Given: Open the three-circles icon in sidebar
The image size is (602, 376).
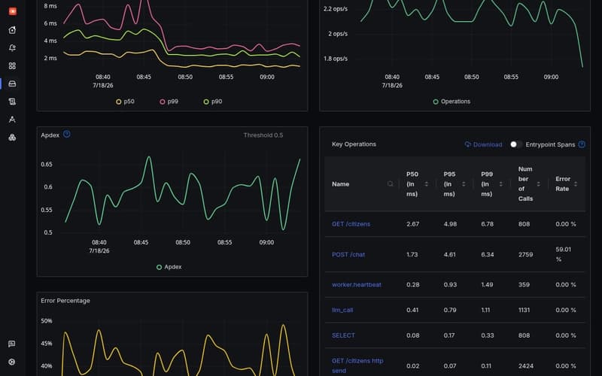Looking at the screenshot, I should (x=12, y=138).
